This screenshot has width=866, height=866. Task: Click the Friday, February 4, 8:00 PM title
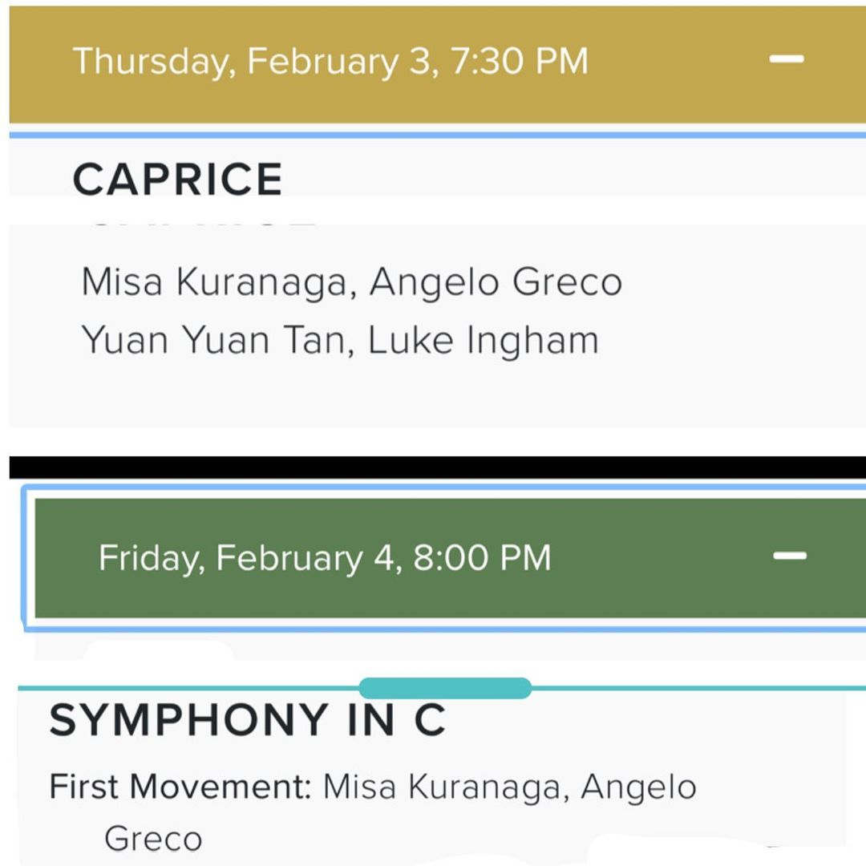tap(325, 558)
